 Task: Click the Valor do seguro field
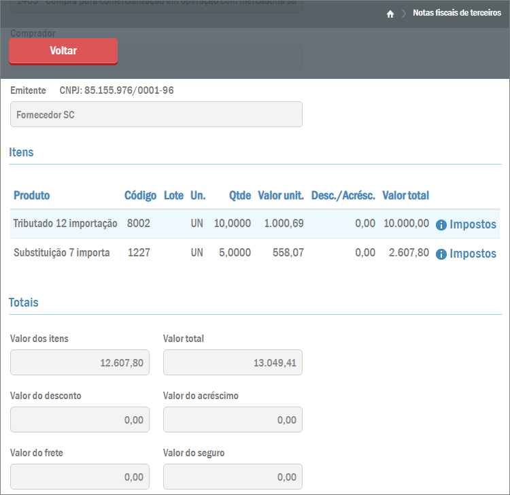[233, 477]
